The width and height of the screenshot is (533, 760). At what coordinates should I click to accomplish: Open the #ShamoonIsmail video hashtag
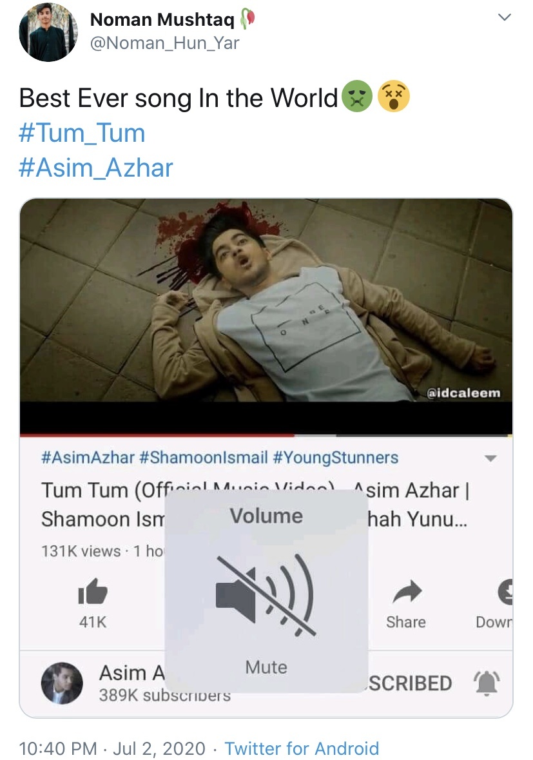point(203,457)
